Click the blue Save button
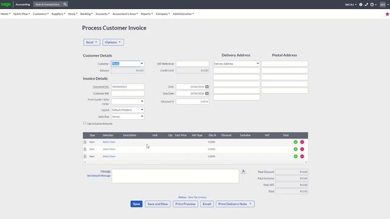Screen dimensions: 390x219 click(136, 204)
